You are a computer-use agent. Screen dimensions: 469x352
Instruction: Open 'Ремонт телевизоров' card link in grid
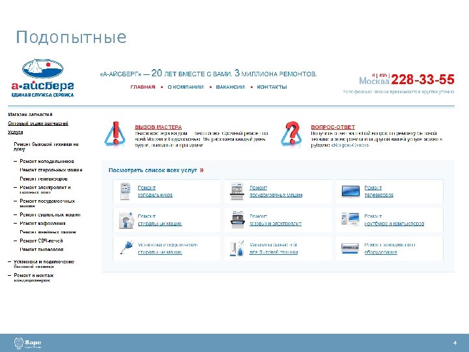point(378,191)
